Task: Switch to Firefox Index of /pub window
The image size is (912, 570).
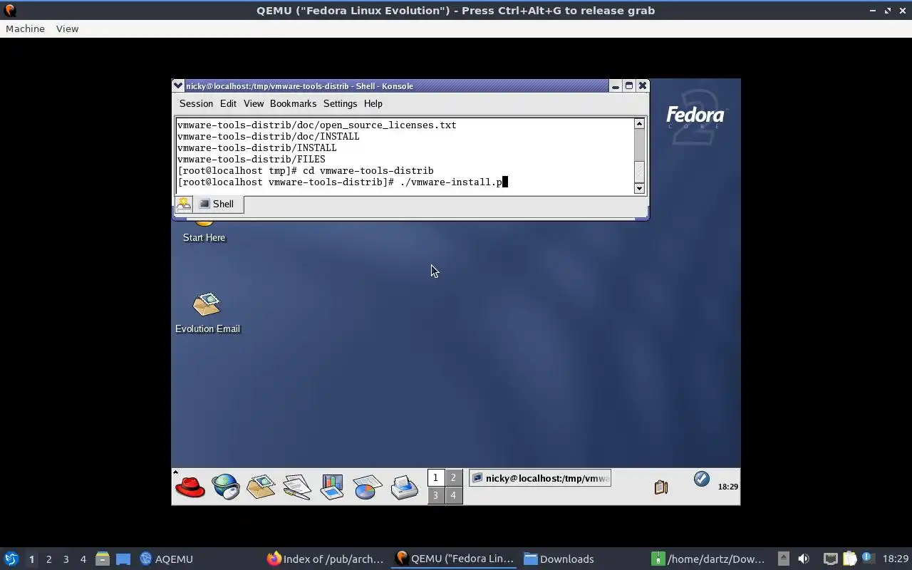Action: (326, 559)
